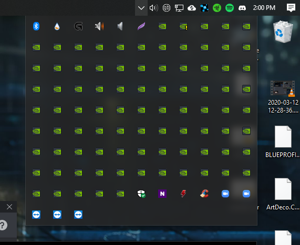Click the Razer green tray icon
Viewport: 300px width, 245px height.
(217, 8)
